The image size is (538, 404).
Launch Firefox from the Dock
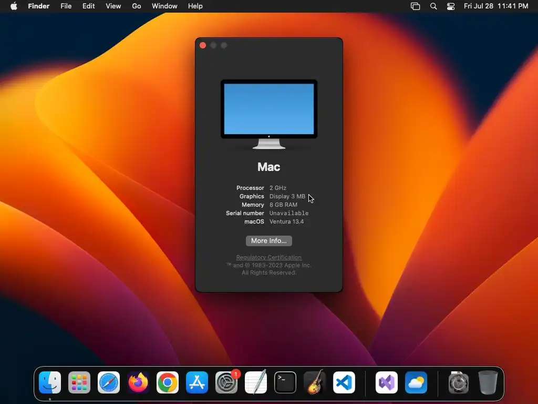(138, 382)
